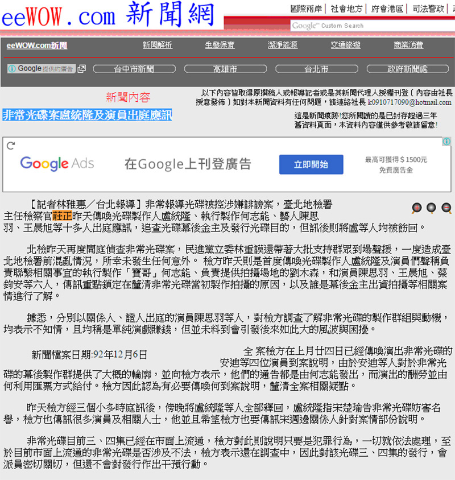
Task: Select the 交通旅遊 navigation link
Action: 345,45
